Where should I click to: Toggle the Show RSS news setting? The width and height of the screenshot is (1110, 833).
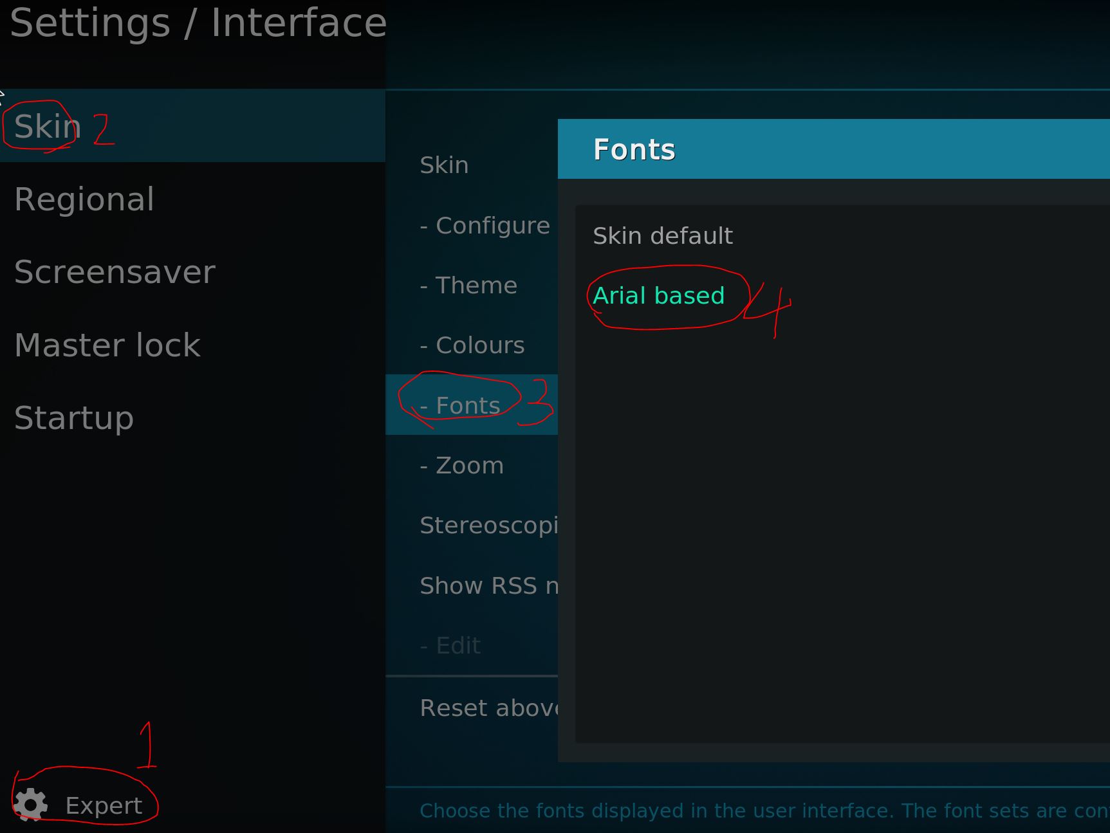point(472,585)
